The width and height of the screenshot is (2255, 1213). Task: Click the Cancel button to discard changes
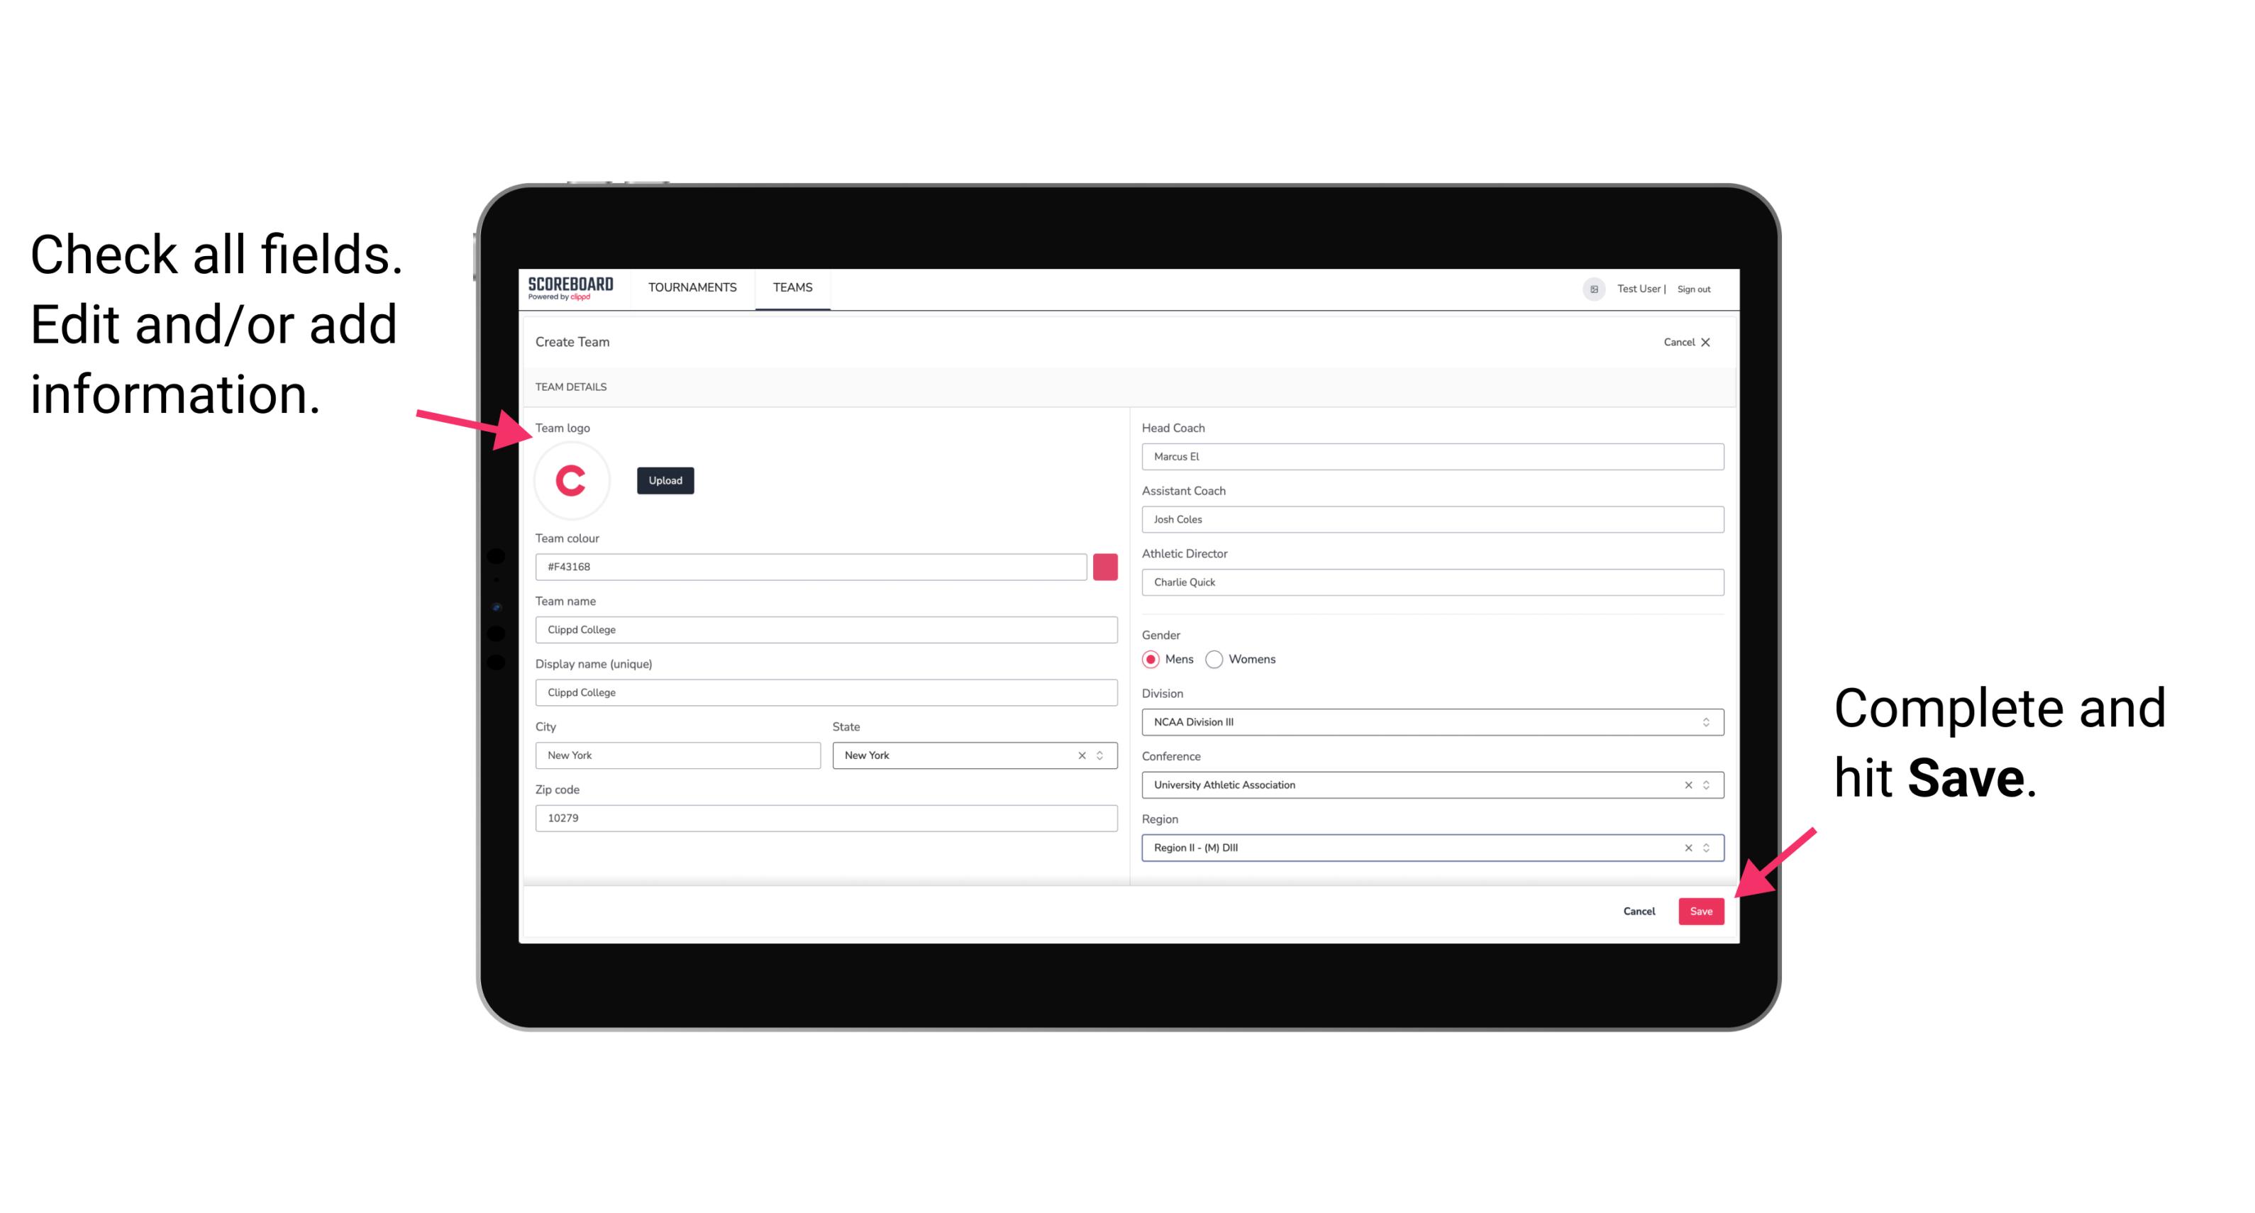coord(1640,908)
